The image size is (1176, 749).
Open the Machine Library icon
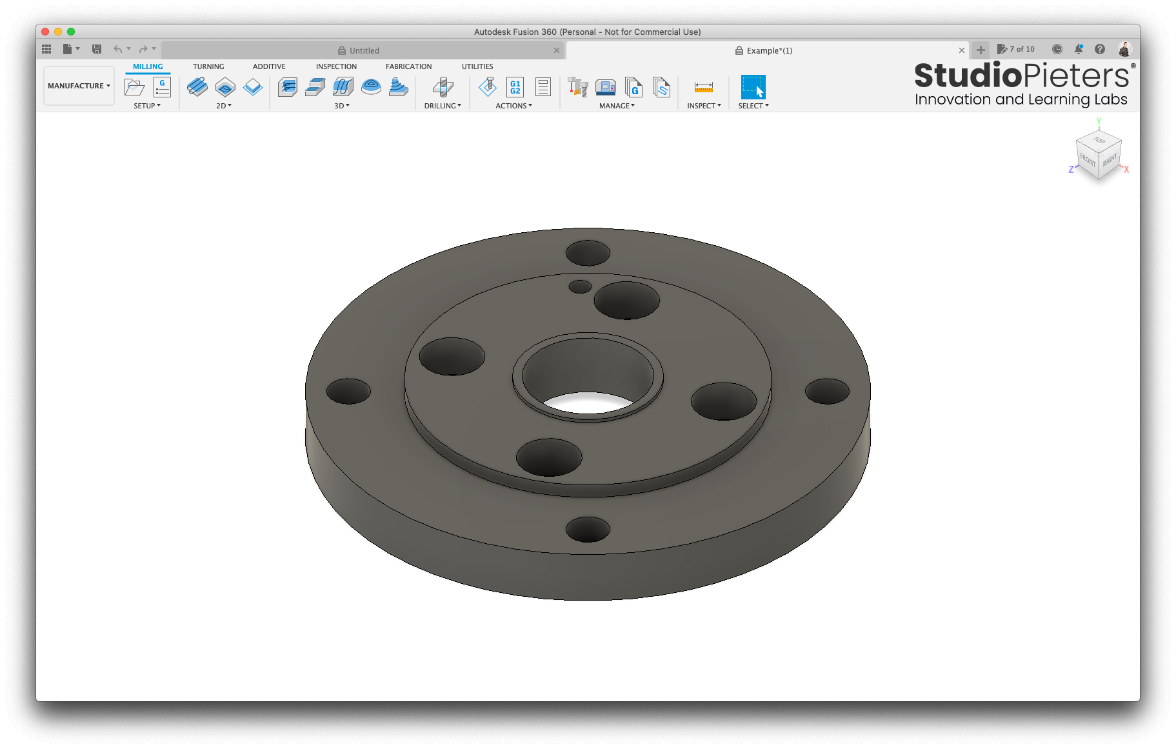[x=606, y=86]
